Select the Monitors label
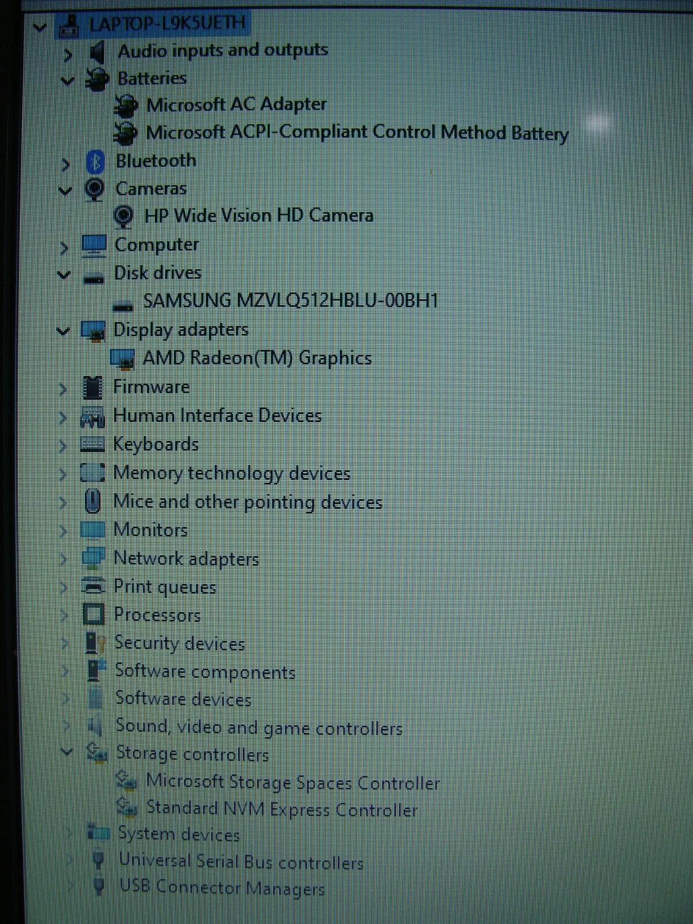Screen dimensions: 693x924 (151, 530)
